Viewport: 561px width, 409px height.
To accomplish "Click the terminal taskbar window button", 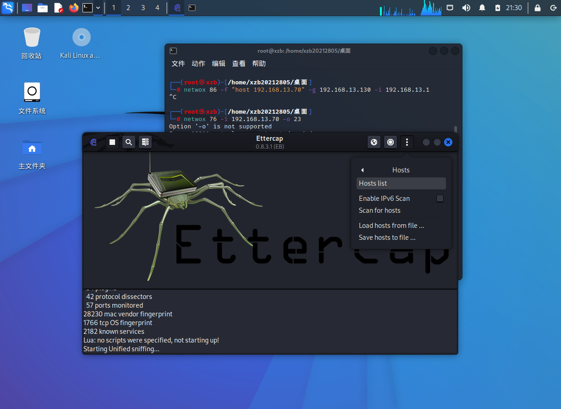I will click(x=192, y=8).
